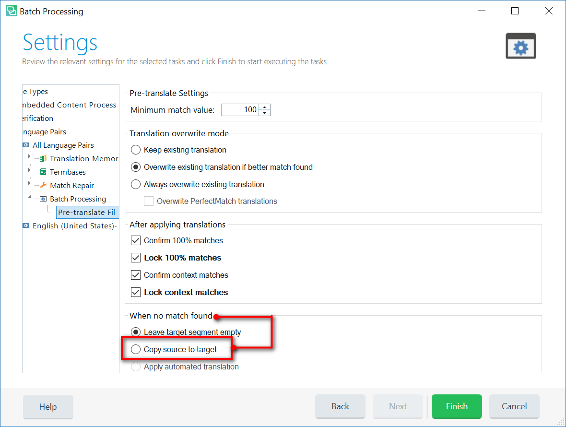
Task: Expand the Match Repair tree node
Action: (x=29, y=183)
